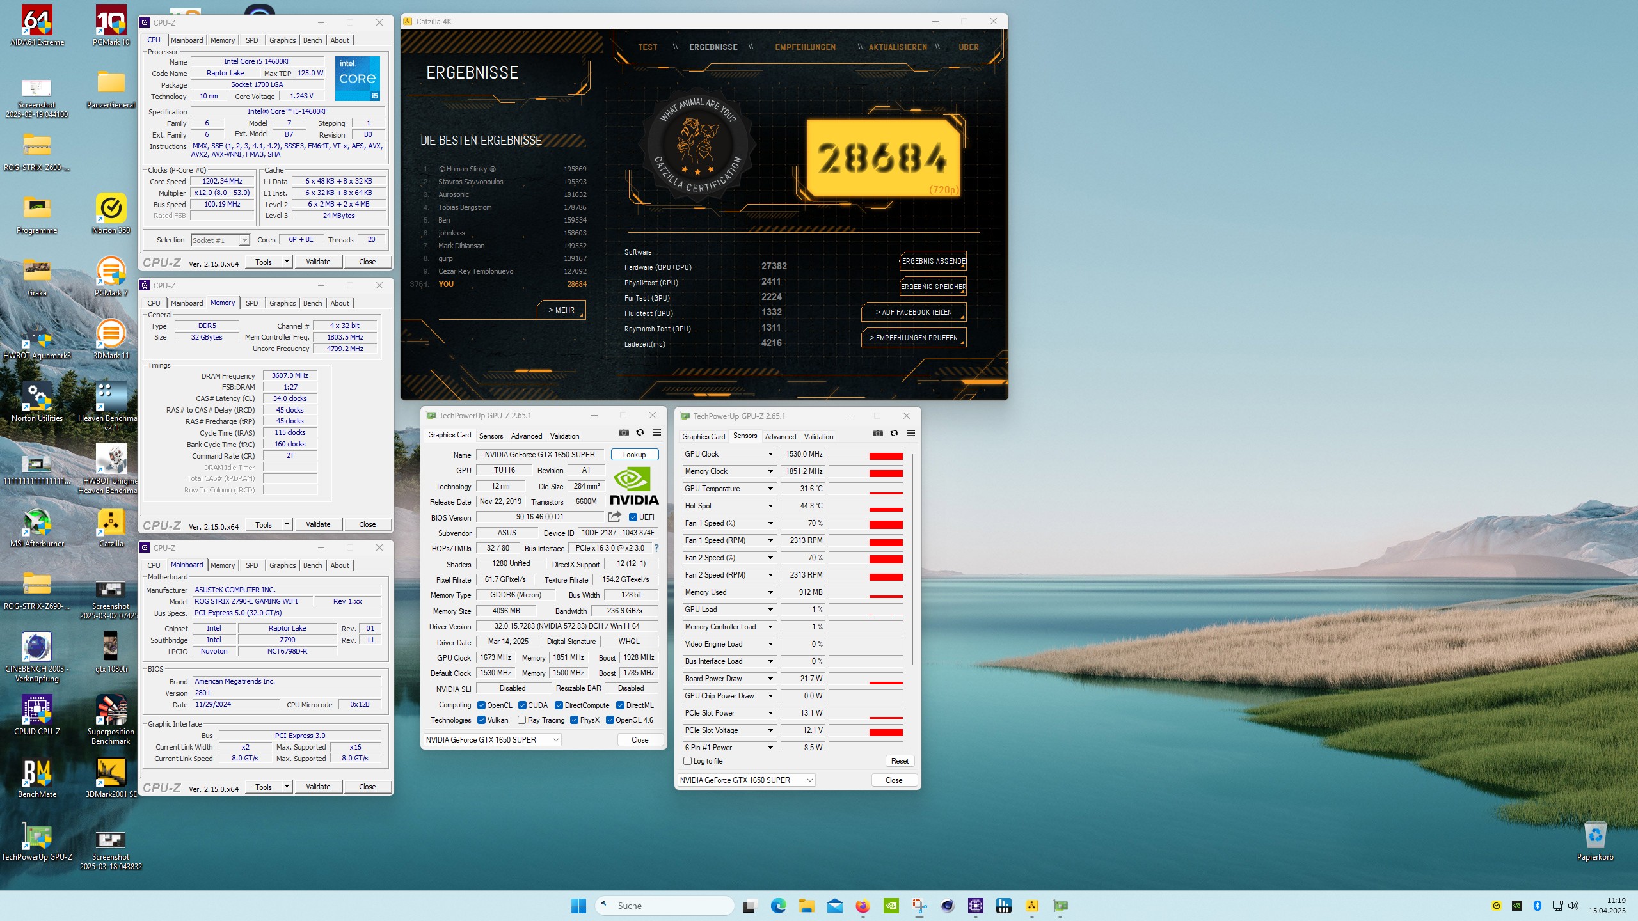Click Validate in top CPU-Z window
This screenshot has width=1638, height=921.
click(x=318, y=262)
